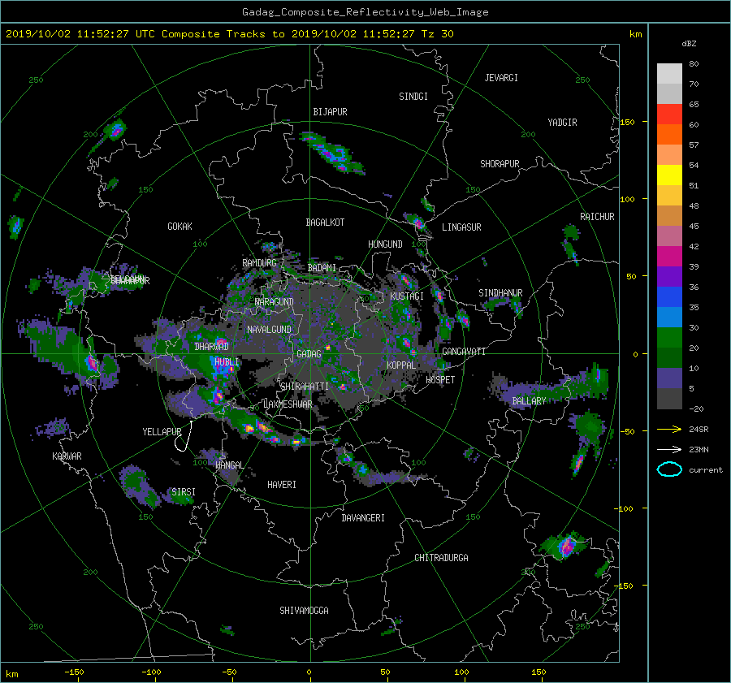
Task: Click the LAXMESHWAR city label
Action: [288, 404]
